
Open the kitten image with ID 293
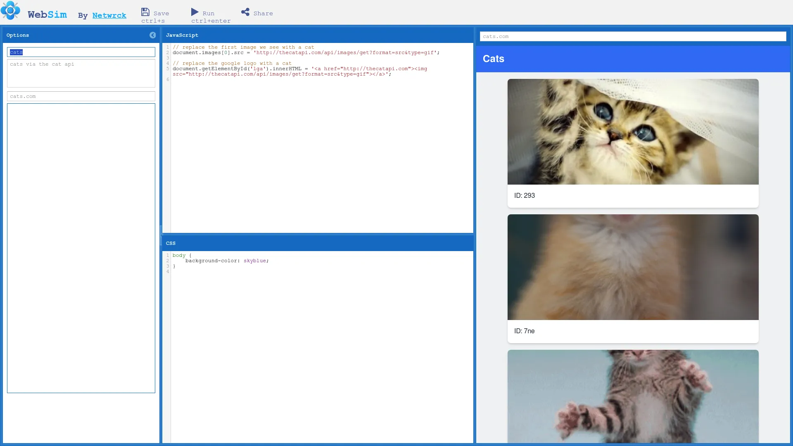point(633,132)
